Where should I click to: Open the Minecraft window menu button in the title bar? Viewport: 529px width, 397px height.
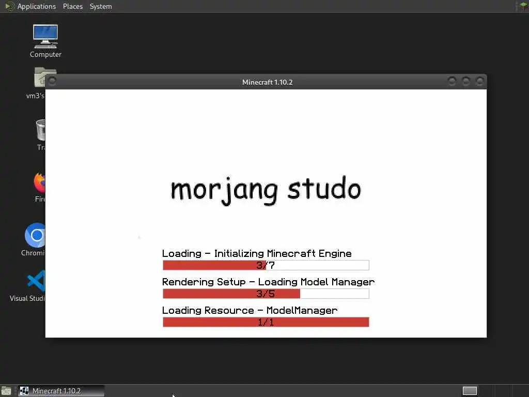(x=52, y=81)
